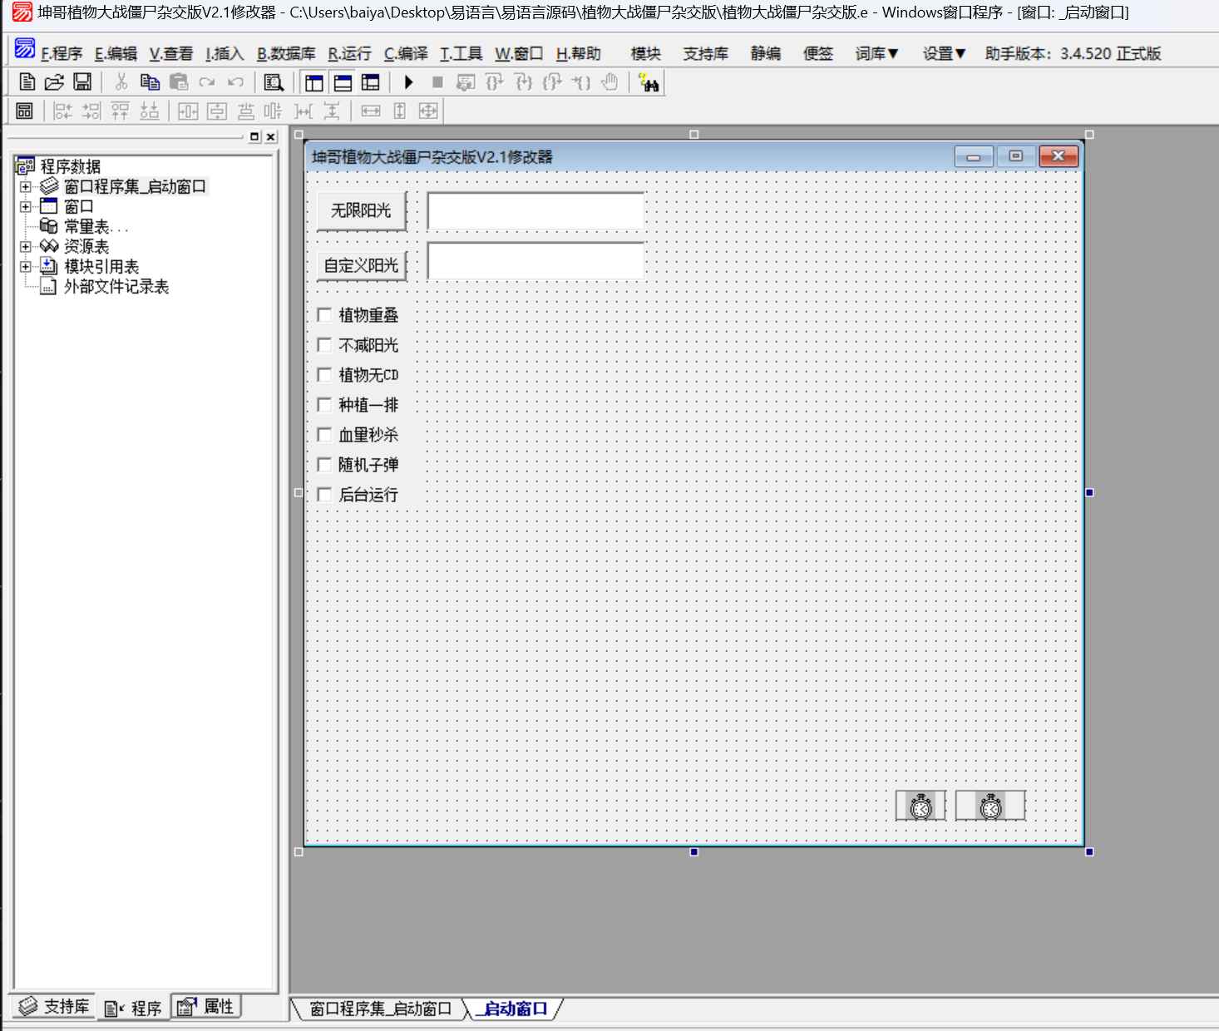
Task: Click the Open file folder icon
Action: tap(54, 81)
